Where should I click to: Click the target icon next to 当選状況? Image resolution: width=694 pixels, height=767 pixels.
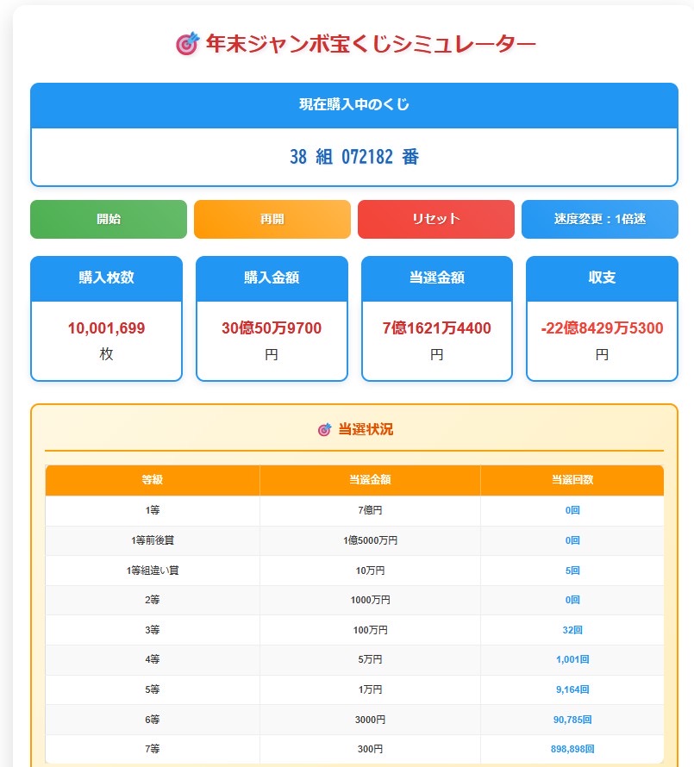[x=324, y=429]
